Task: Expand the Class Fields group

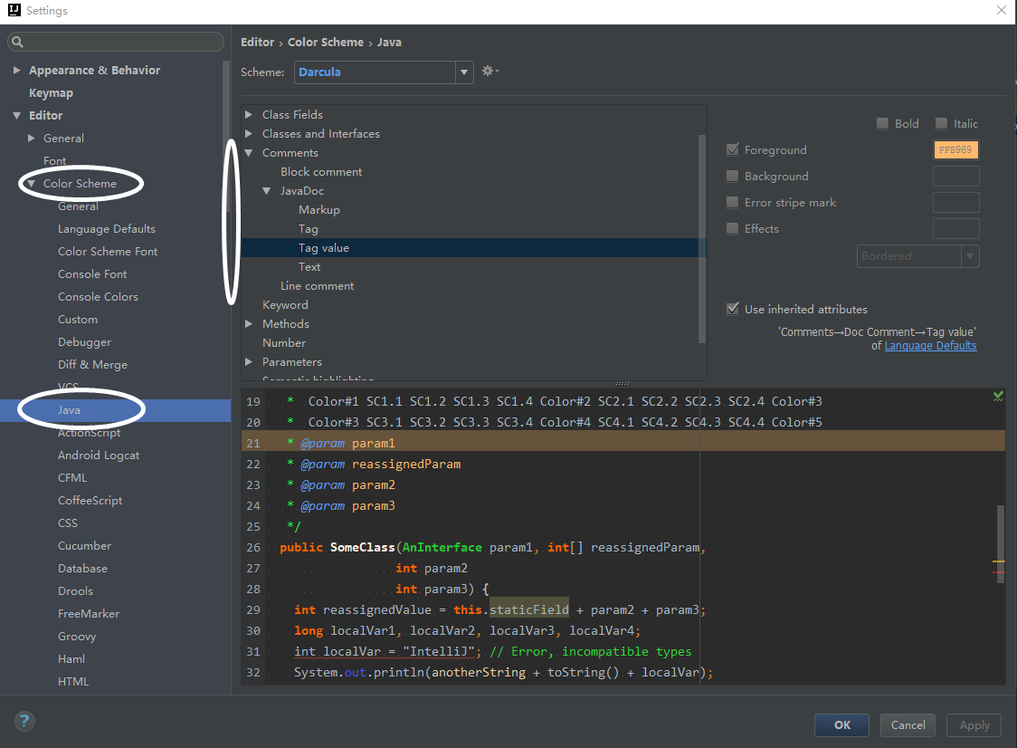Action: (x=249, y=114)
